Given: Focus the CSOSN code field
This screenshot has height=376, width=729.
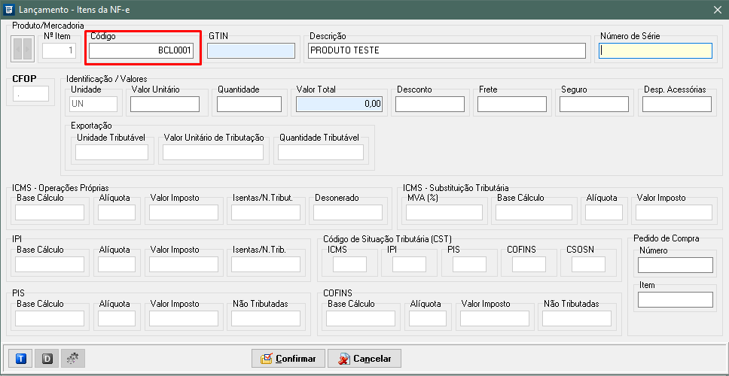Looking at the screenshot, I should [588, 264].
